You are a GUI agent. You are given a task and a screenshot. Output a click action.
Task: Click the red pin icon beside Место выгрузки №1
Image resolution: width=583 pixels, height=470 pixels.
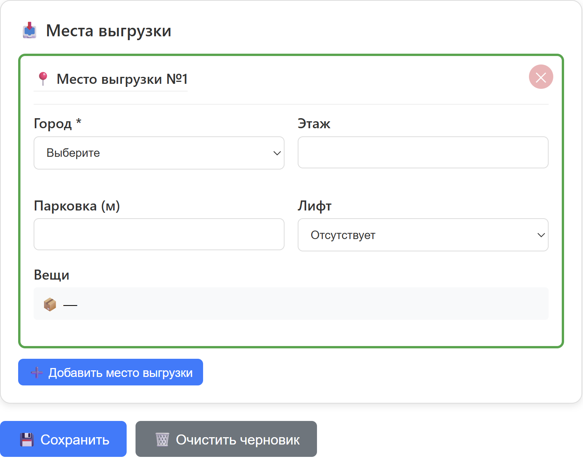coord(43,79)
